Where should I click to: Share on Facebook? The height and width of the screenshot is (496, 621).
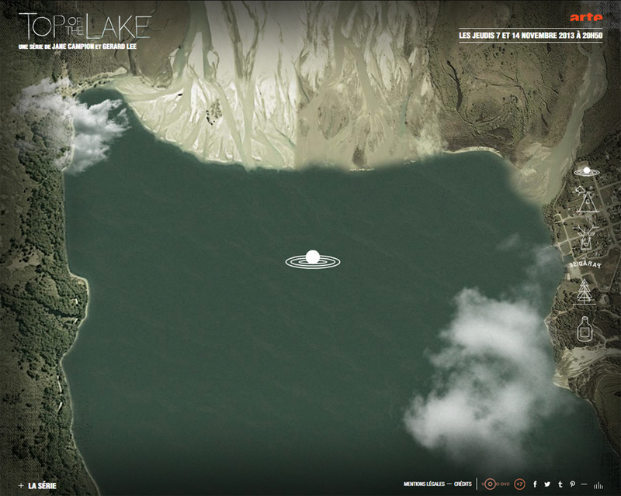coord(535,484)
